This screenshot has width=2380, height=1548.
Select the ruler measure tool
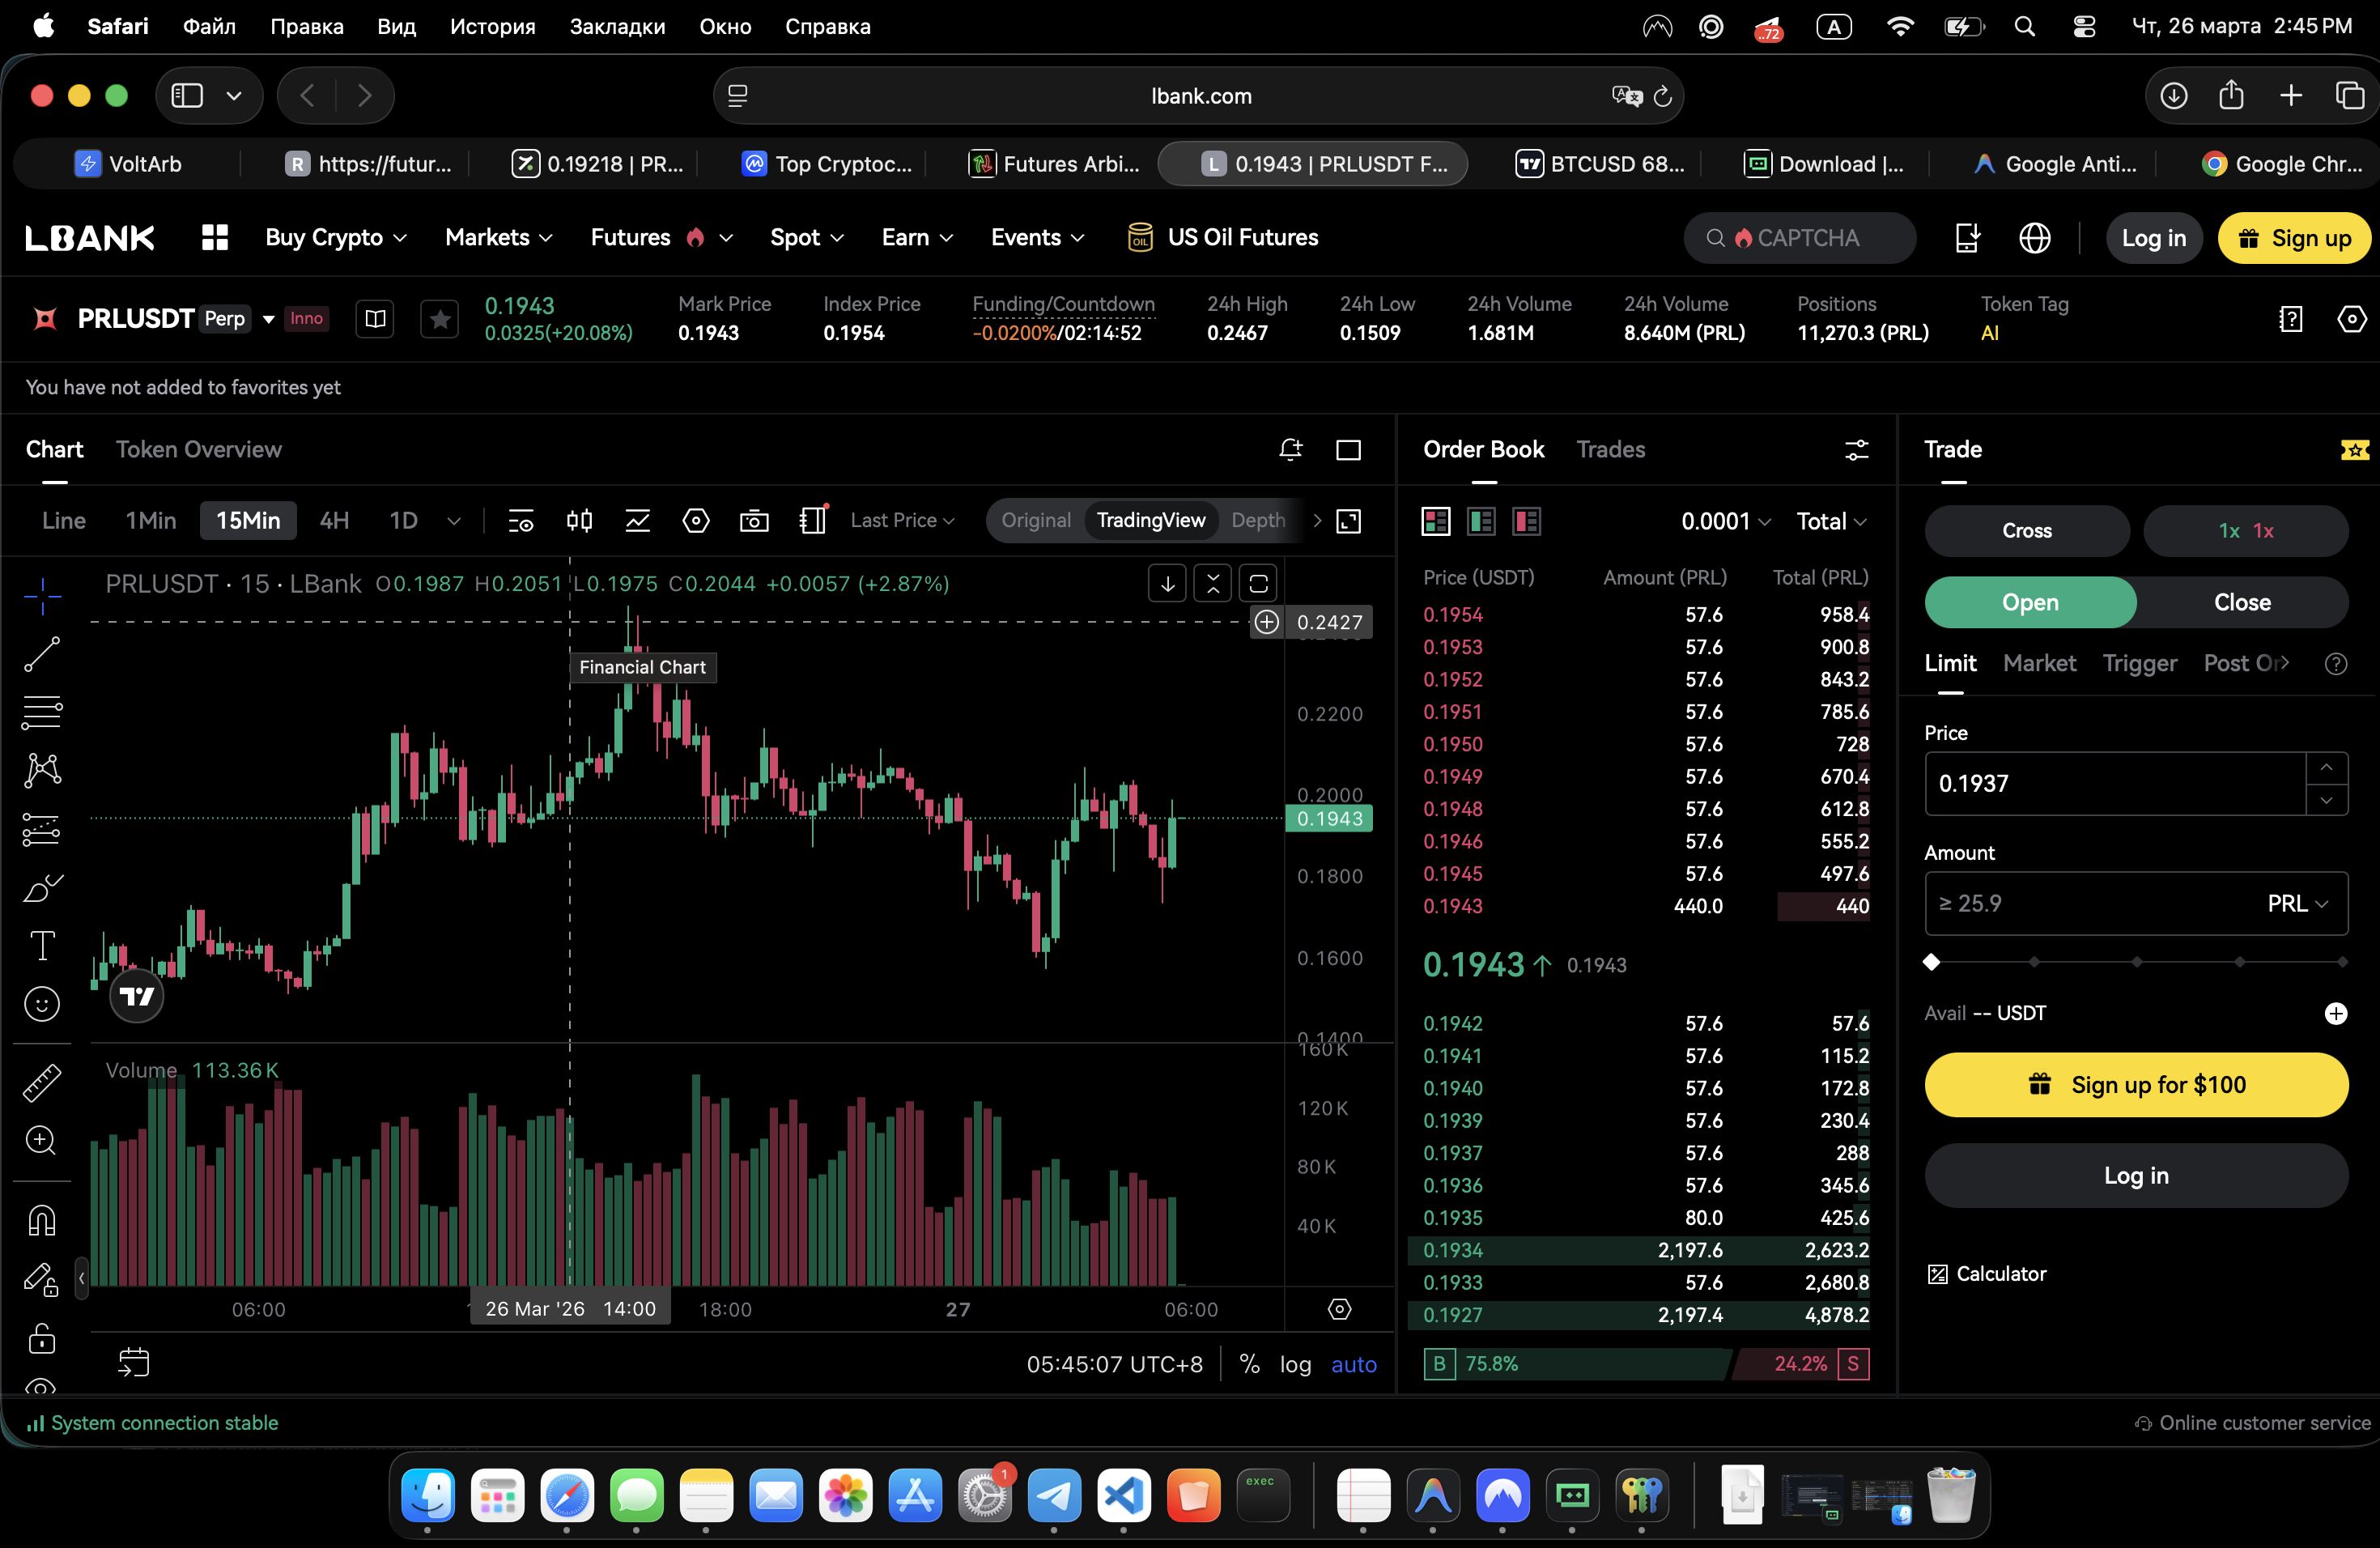42,1082
